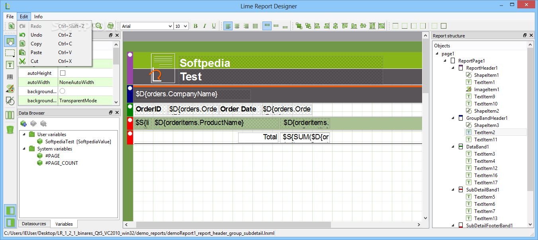This screenshot has width=538, height=240.
Task: Open the band tool dropdown with dashed rectangle
Action: (x=10, y=53)
